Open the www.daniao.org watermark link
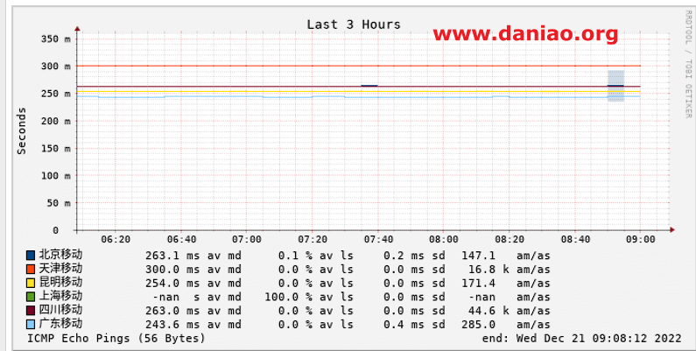The width and height of the screenshot is (696, 351). click(x=525, y=34)
